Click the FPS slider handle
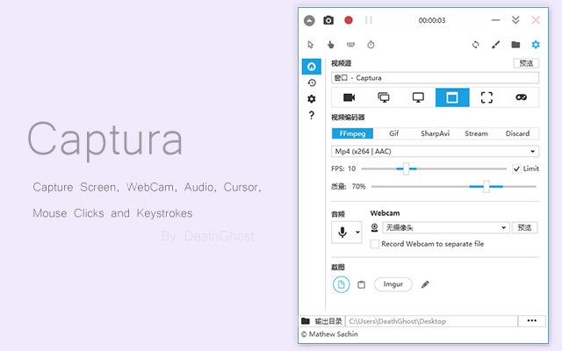 pyautogui.click(x=406, y=168)
